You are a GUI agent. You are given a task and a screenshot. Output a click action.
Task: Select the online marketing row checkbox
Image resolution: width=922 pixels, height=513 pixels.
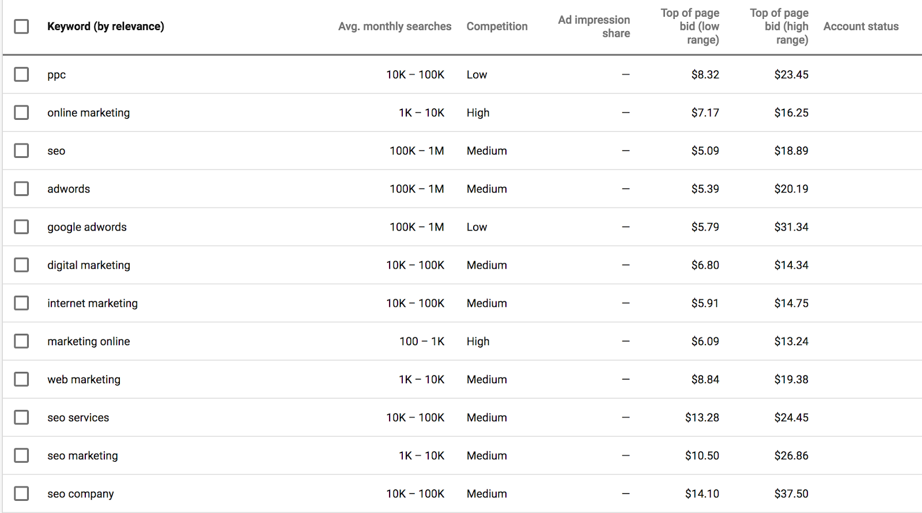[21, 112]
